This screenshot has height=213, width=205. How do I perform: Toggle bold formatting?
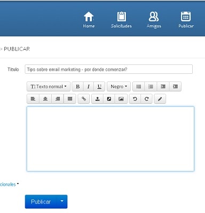pos(78,87)
